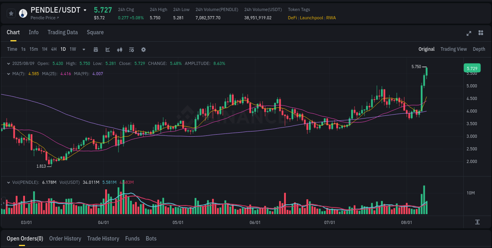Open the widget layout grid icon
Viewport: 492px width, 248px height.
pos(480,33)
